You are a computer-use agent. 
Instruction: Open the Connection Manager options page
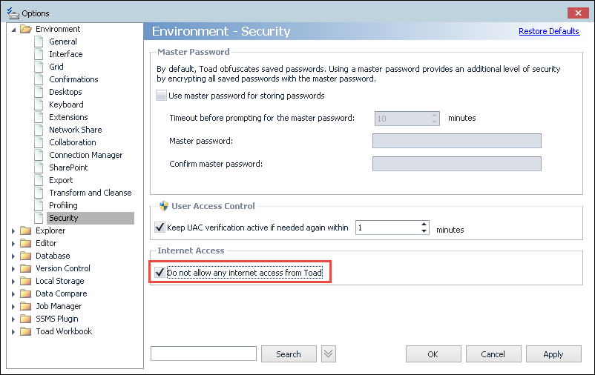point(85,155)
